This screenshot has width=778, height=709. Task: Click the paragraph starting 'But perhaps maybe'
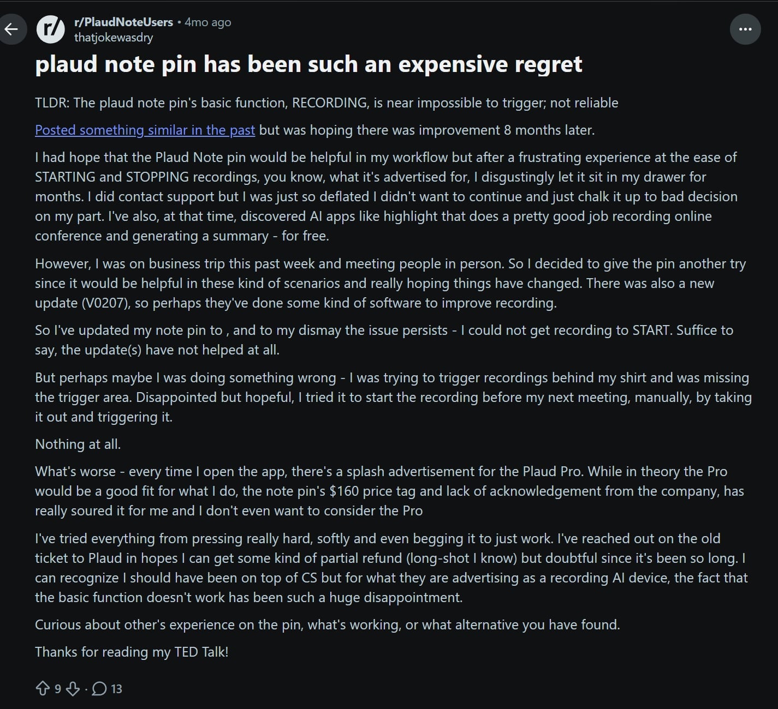click(393, 398)
